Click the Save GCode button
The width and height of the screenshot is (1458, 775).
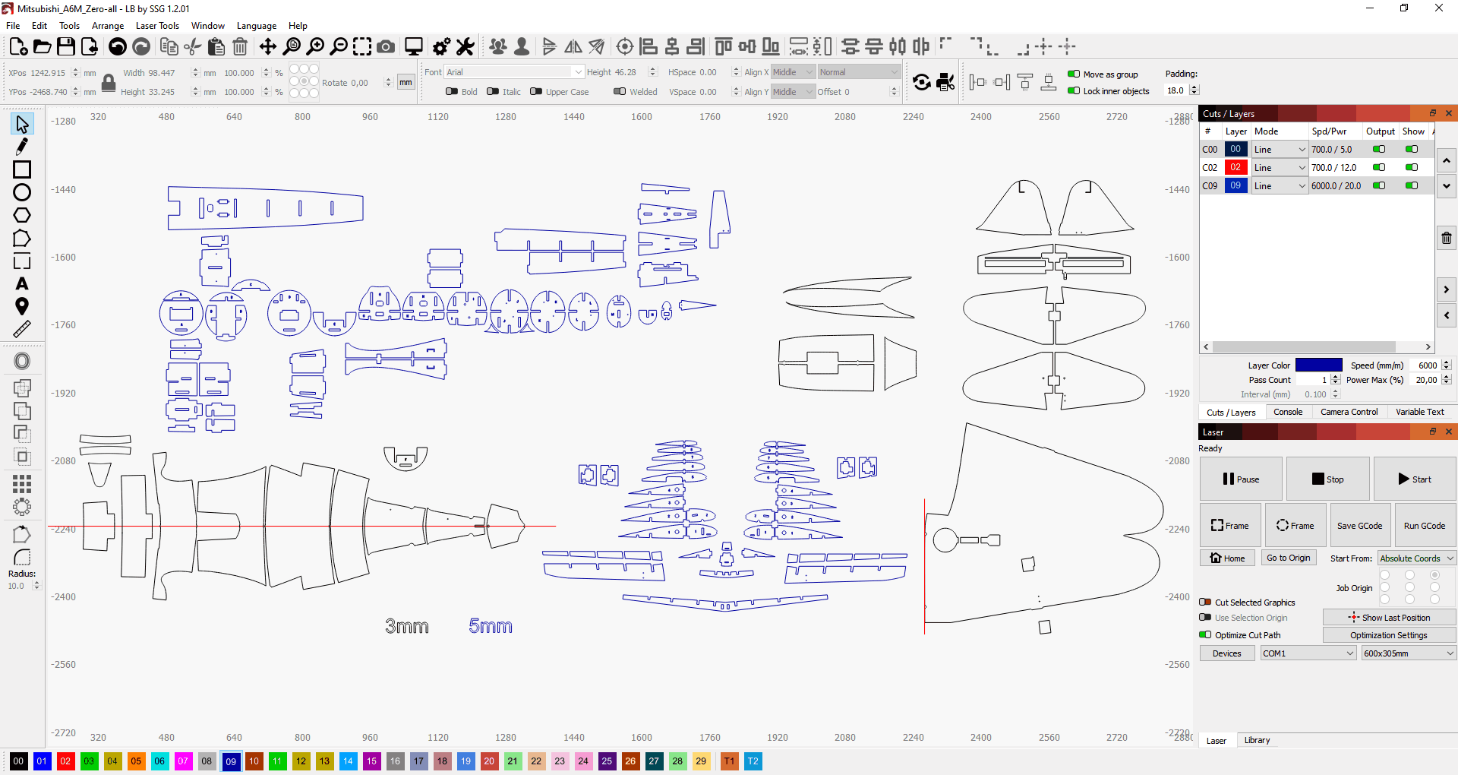(1359, 526)
